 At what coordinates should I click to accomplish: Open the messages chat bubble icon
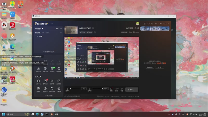tap(145, 24)
